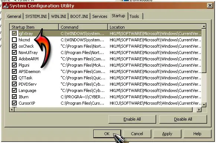Uncheck the CursorXP startup item

[x=14, y=103]
